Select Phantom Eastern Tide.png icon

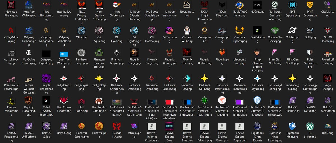[x=99, y=52]
